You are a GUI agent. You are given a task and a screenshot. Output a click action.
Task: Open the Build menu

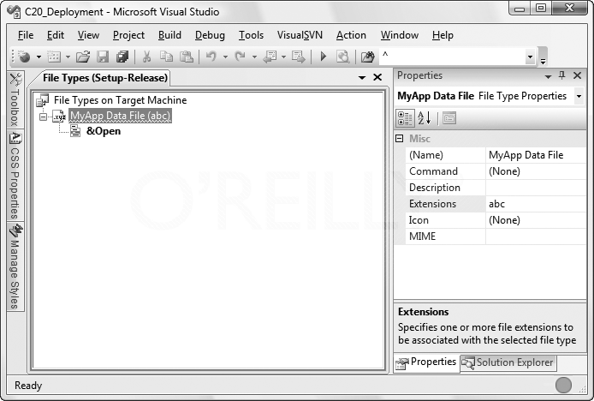coord(169,35)
